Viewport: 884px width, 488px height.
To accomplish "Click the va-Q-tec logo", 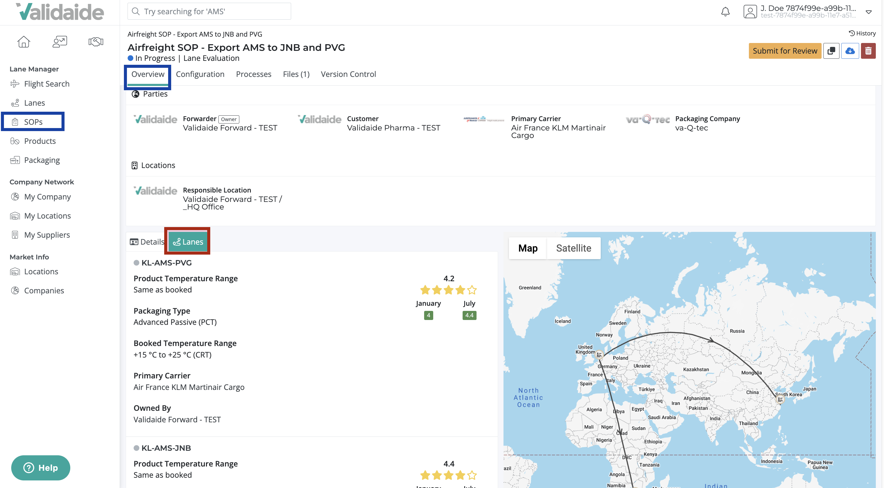I will (648, 119).
